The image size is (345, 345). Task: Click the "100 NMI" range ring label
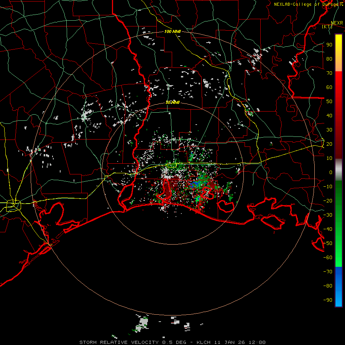click(x=172, y=31)
